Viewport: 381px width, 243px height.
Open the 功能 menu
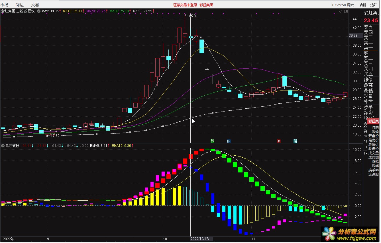363,5
